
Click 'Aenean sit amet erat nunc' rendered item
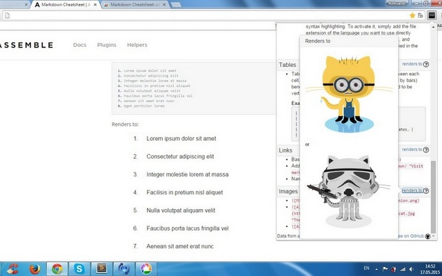[x=180, y=246]
